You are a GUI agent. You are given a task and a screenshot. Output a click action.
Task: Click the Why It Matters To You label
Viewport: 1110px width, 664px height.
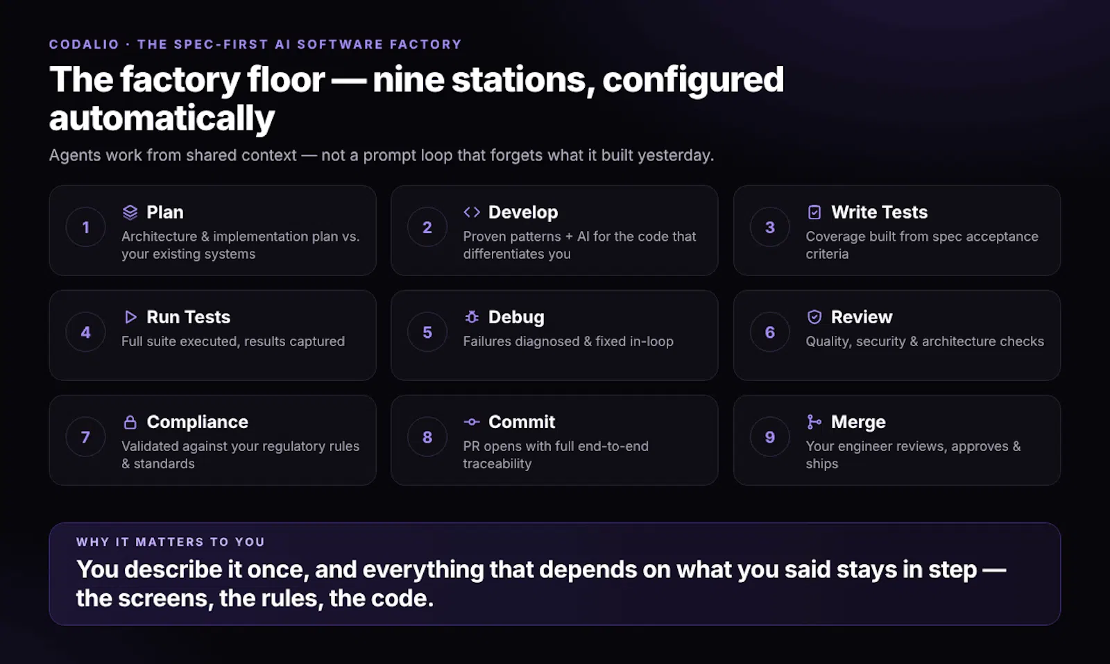171,542
